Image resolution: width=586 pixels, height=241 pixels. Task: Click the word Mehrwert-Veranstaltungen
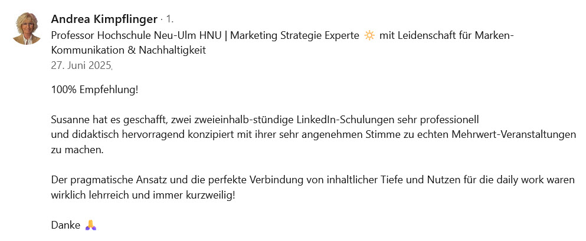click(x=514, y=135)
